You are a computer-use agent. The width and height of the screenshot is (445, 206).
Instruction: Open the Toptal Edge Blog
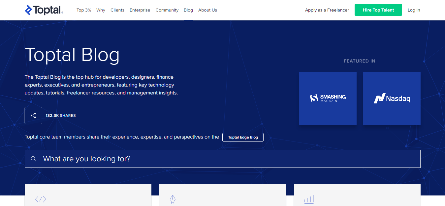click(243, 137)
